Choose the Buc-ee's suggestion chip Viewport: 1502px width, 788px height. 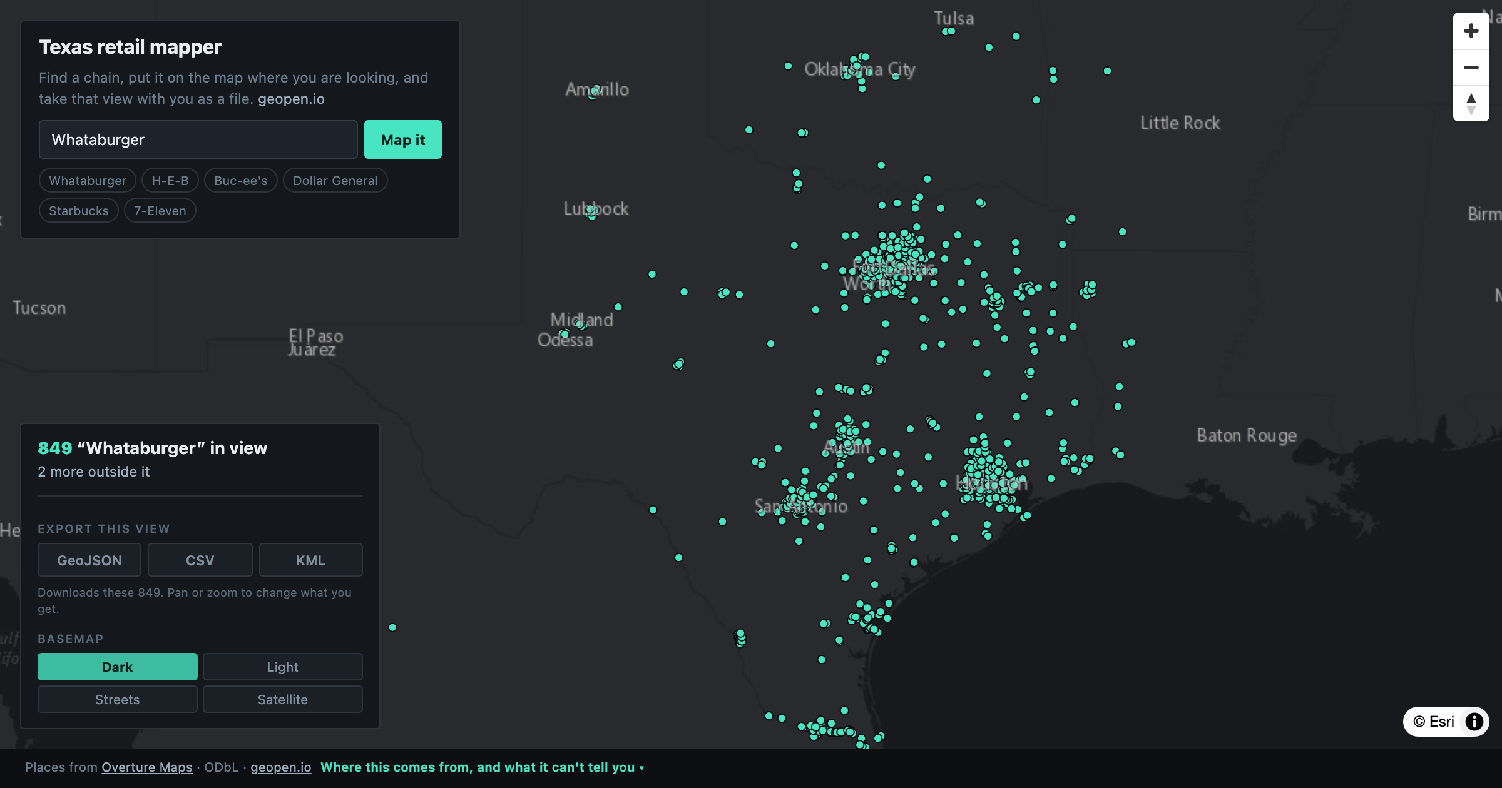click(241, 181)
